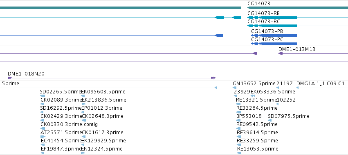Select the DME1-018N20 start arrow
Viewport: 348px width, 155px height.
tap(9, 78)
